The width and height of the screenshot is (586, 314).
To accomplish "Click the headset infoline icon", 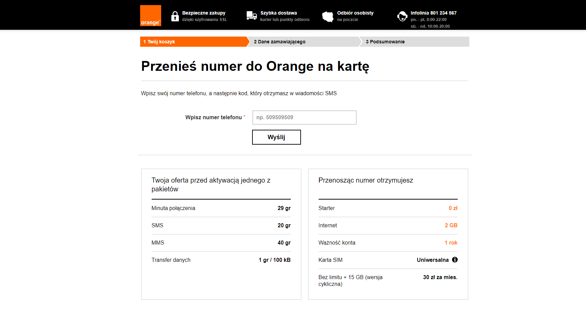I will tap(402, 16).
